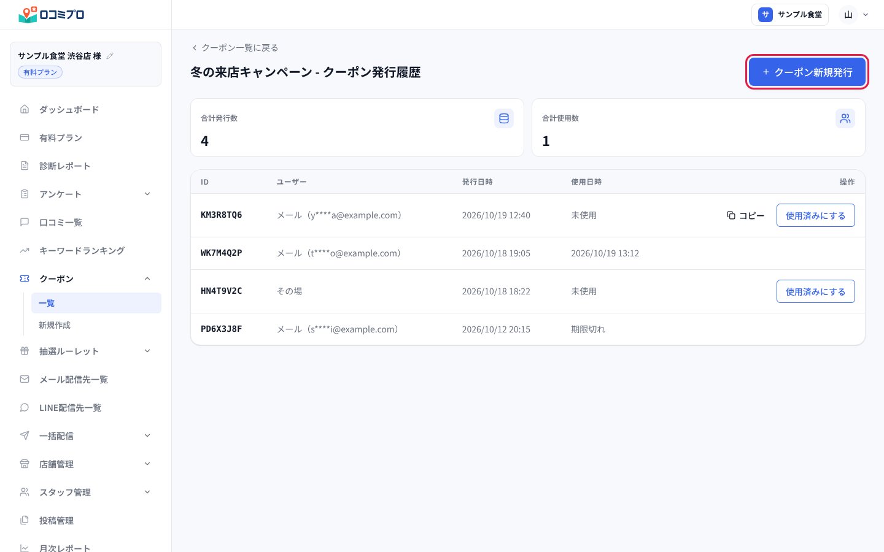This screenshot has height=552, width=884.
Task: Click the 有料プラン card icon
Action: [25, 137]
